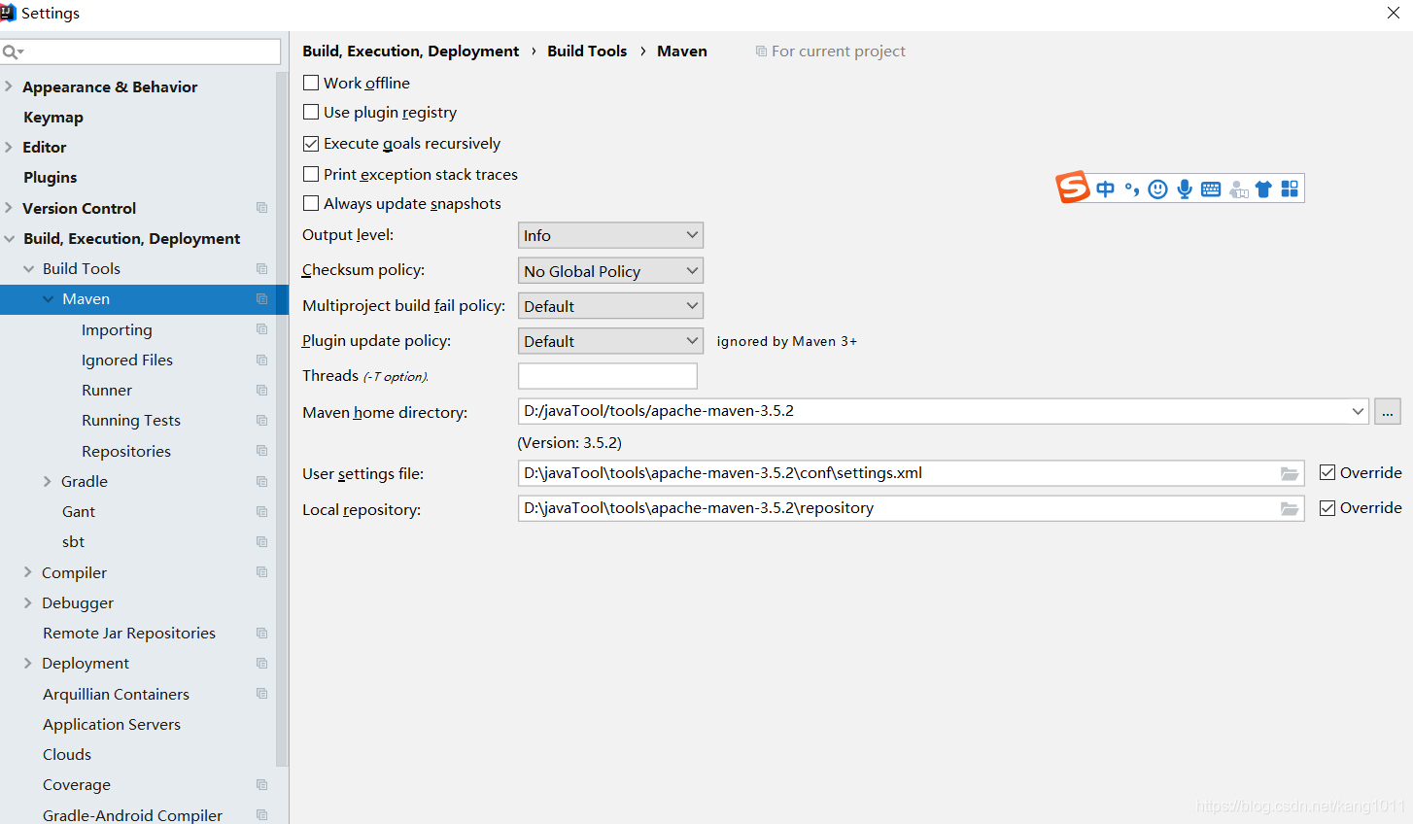Expand Gradle tree node
Screen dimensions: 1413x824
(48, 481)
